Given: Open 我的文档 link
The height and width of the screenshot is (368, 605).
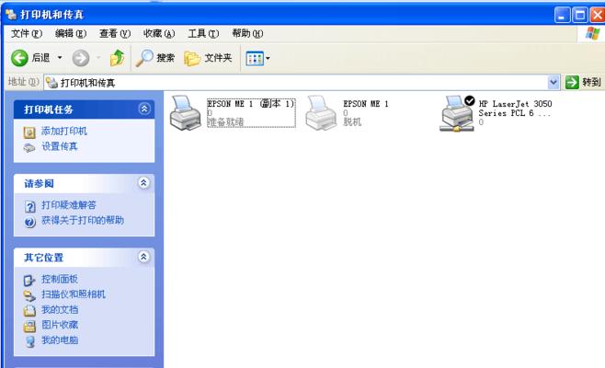Looking at the screenshot, I should tap(60, 310).
